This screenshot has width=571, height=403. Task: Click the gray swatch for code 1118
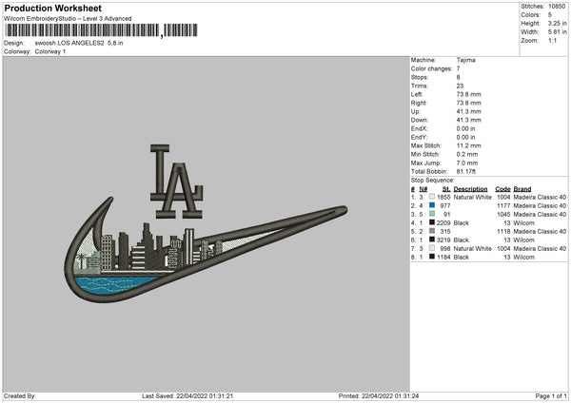(432, 231)
